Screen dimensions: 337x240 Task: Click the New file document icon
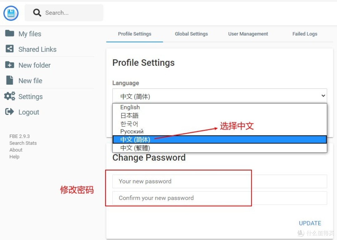(10, 80)
